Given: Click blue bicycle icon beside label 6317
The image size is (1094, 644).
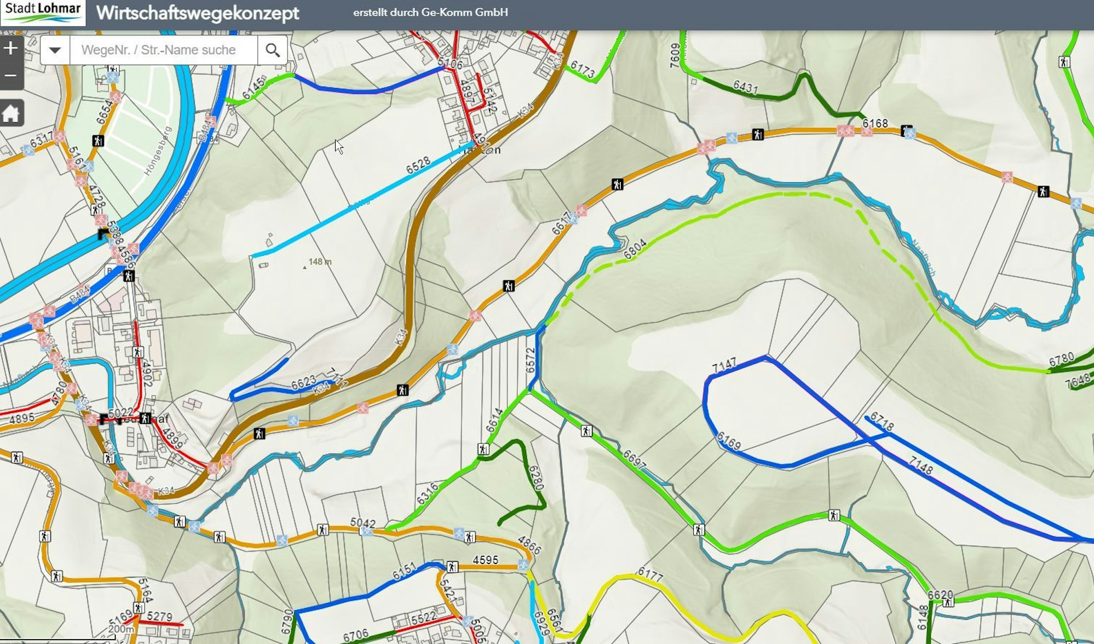Looking at the screenshot, I should pos(29,150).
